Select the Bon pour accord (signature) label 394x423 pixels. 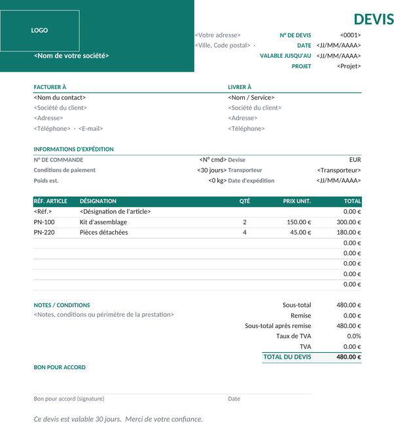coord(69,399)
